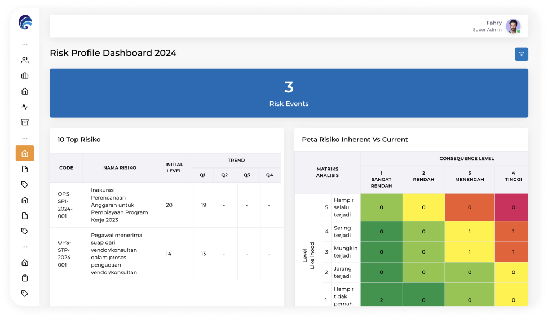Click the home icon below the briefcase icon
This screenshot has width=548, height=319.
point(25,91)
